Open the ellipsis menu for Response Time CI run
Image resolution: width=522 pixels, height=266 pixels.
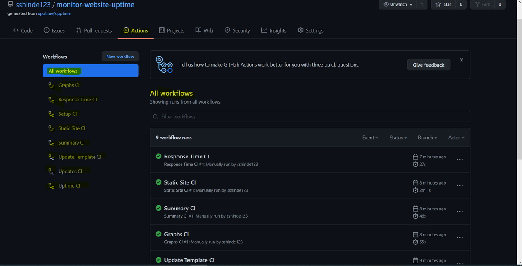click(x=460, y=160)
